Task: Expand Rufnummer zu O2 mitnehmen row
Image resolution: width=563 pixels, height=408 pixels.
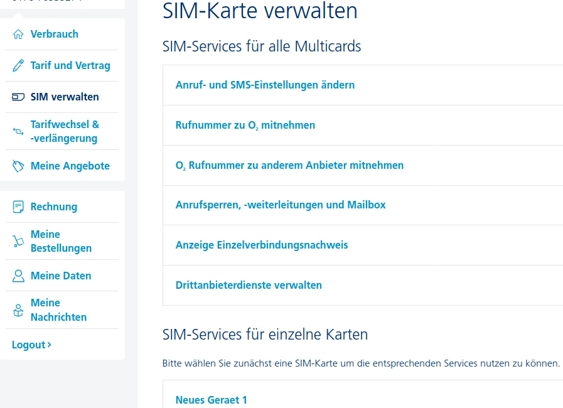Action: [x=245, y=125]
